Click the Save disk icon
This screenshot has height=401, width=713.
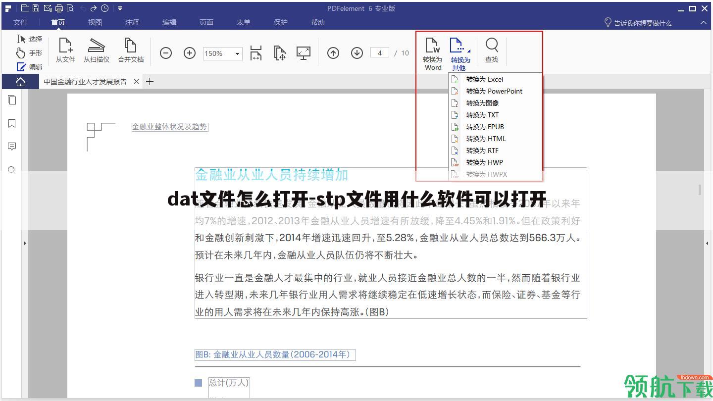(x=36, y=8)
